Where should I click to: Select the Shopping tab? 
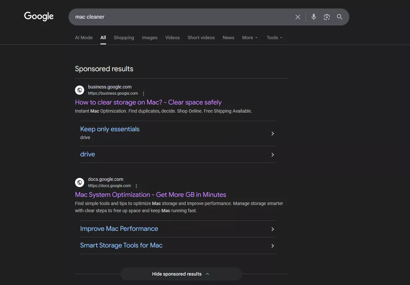point(124,38)
